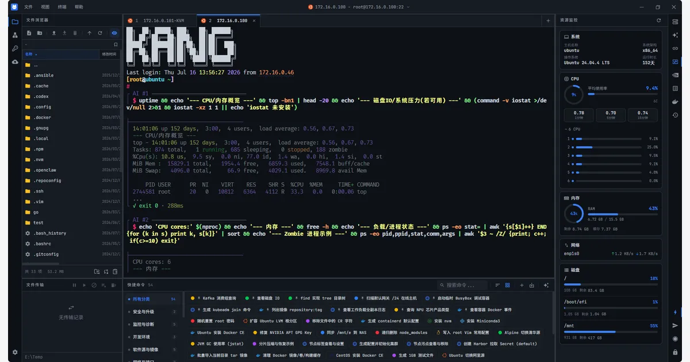Image resolution: width=690 pixels, height=362 pixels.
Task: Run Kafka 消费组查询 quick command
Action: tap(213, 298)
